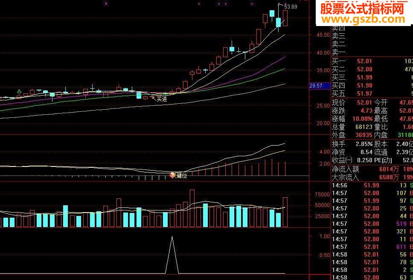Select the 14:58 tick row with volume 70
The width and height of the screenshot is (413, 280).
pyautogui.click(x=372, y=262)
